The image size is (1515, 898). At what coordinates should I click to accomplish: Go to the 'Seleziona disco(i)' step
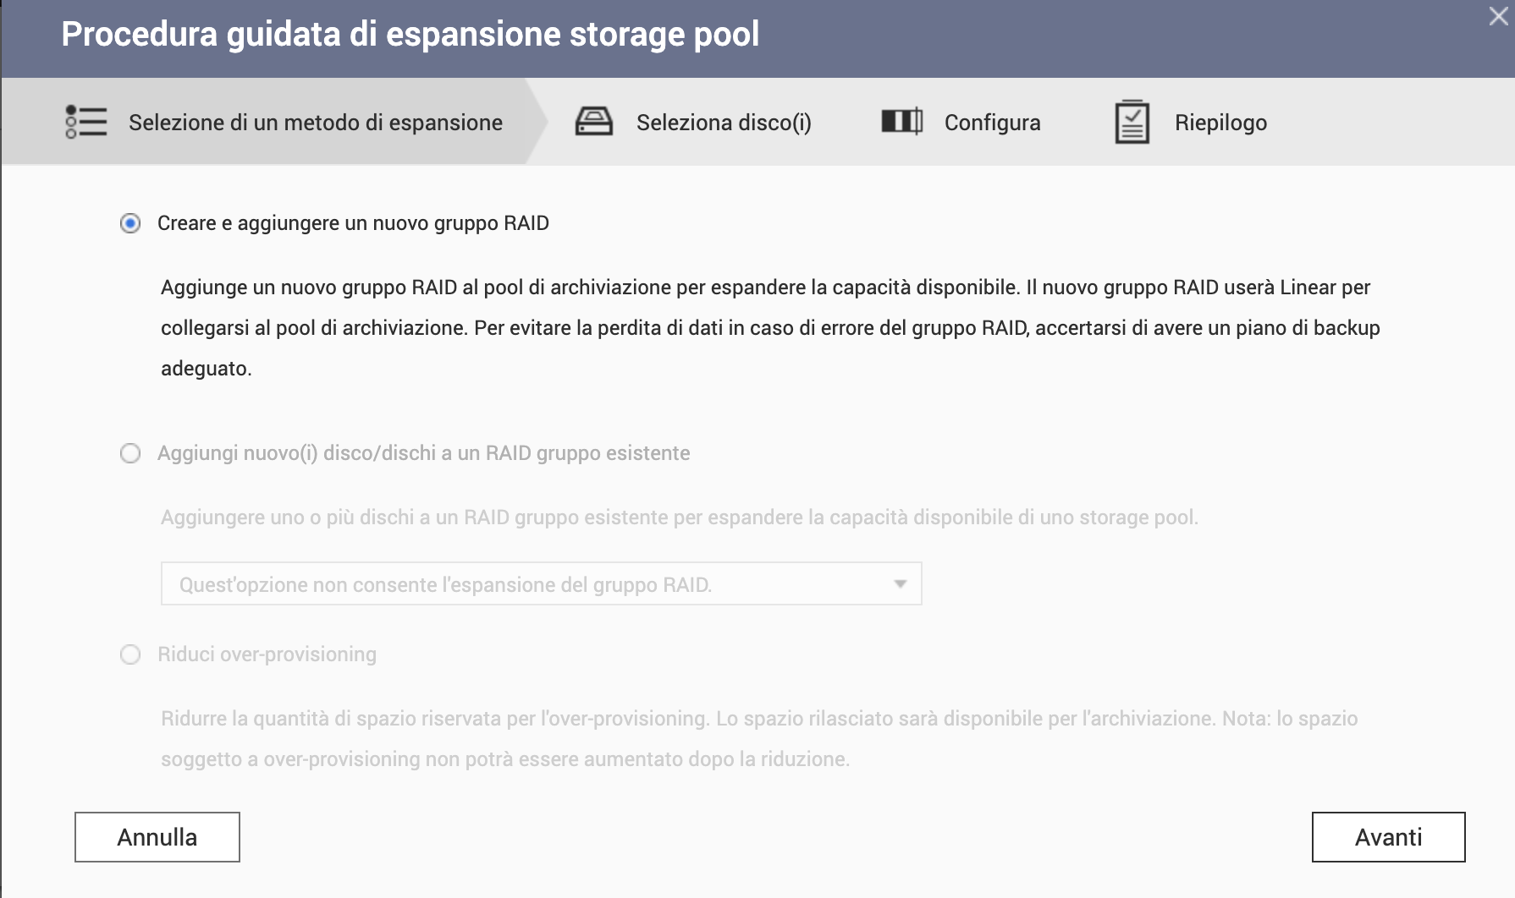click(x=724, y=123)
